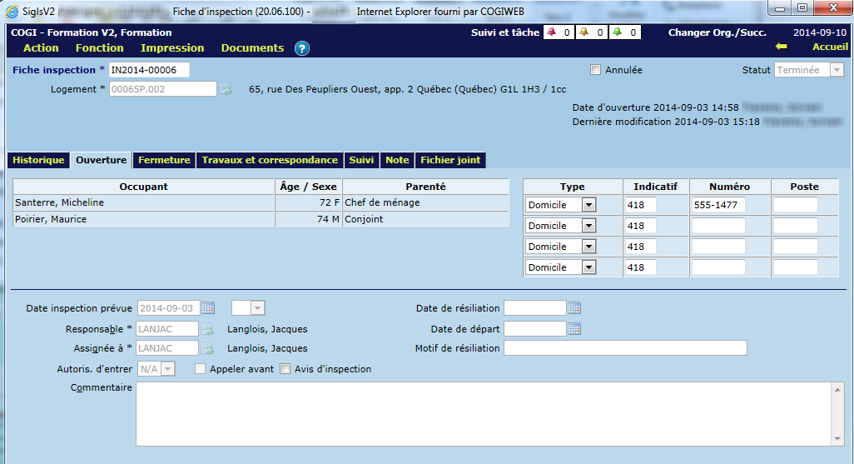
Task: Check the Annulée checkbox
Action: point(595,71)
